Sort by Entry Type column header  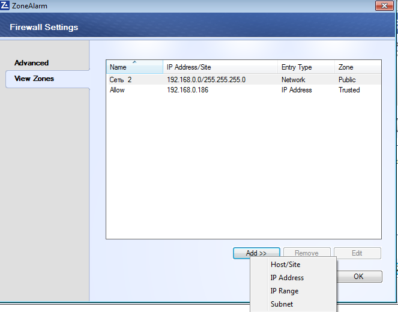click(x=306, y=67)
